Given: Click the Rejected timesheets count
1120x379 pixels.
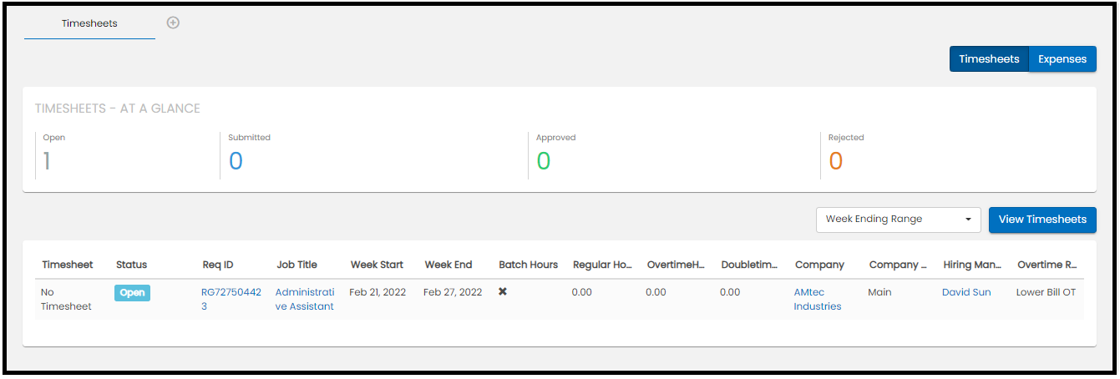Looking at the screenshot, I should [835, 161].
